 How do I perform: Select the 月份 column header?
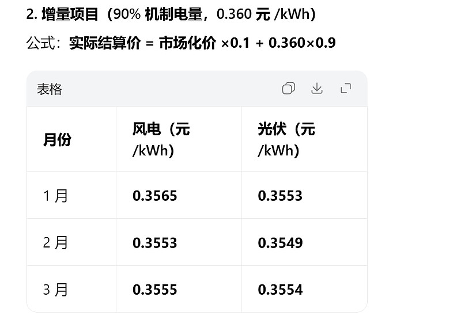click(x=57, y=139)
